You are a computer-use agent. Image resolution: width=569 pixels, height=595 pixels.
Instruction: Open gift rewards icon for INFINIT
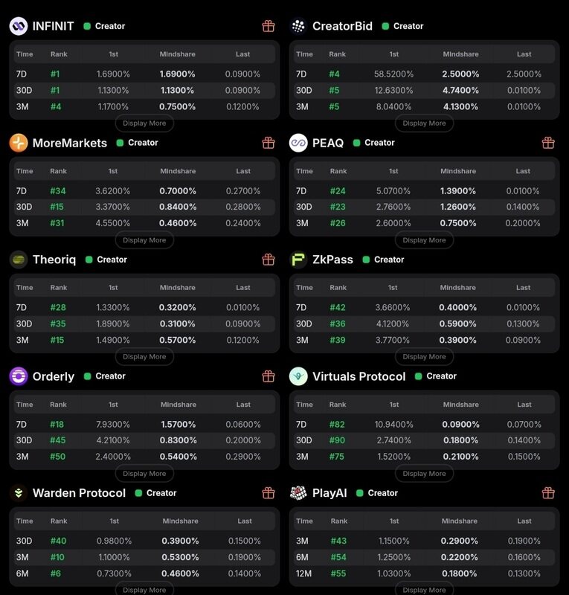(269, 26)
